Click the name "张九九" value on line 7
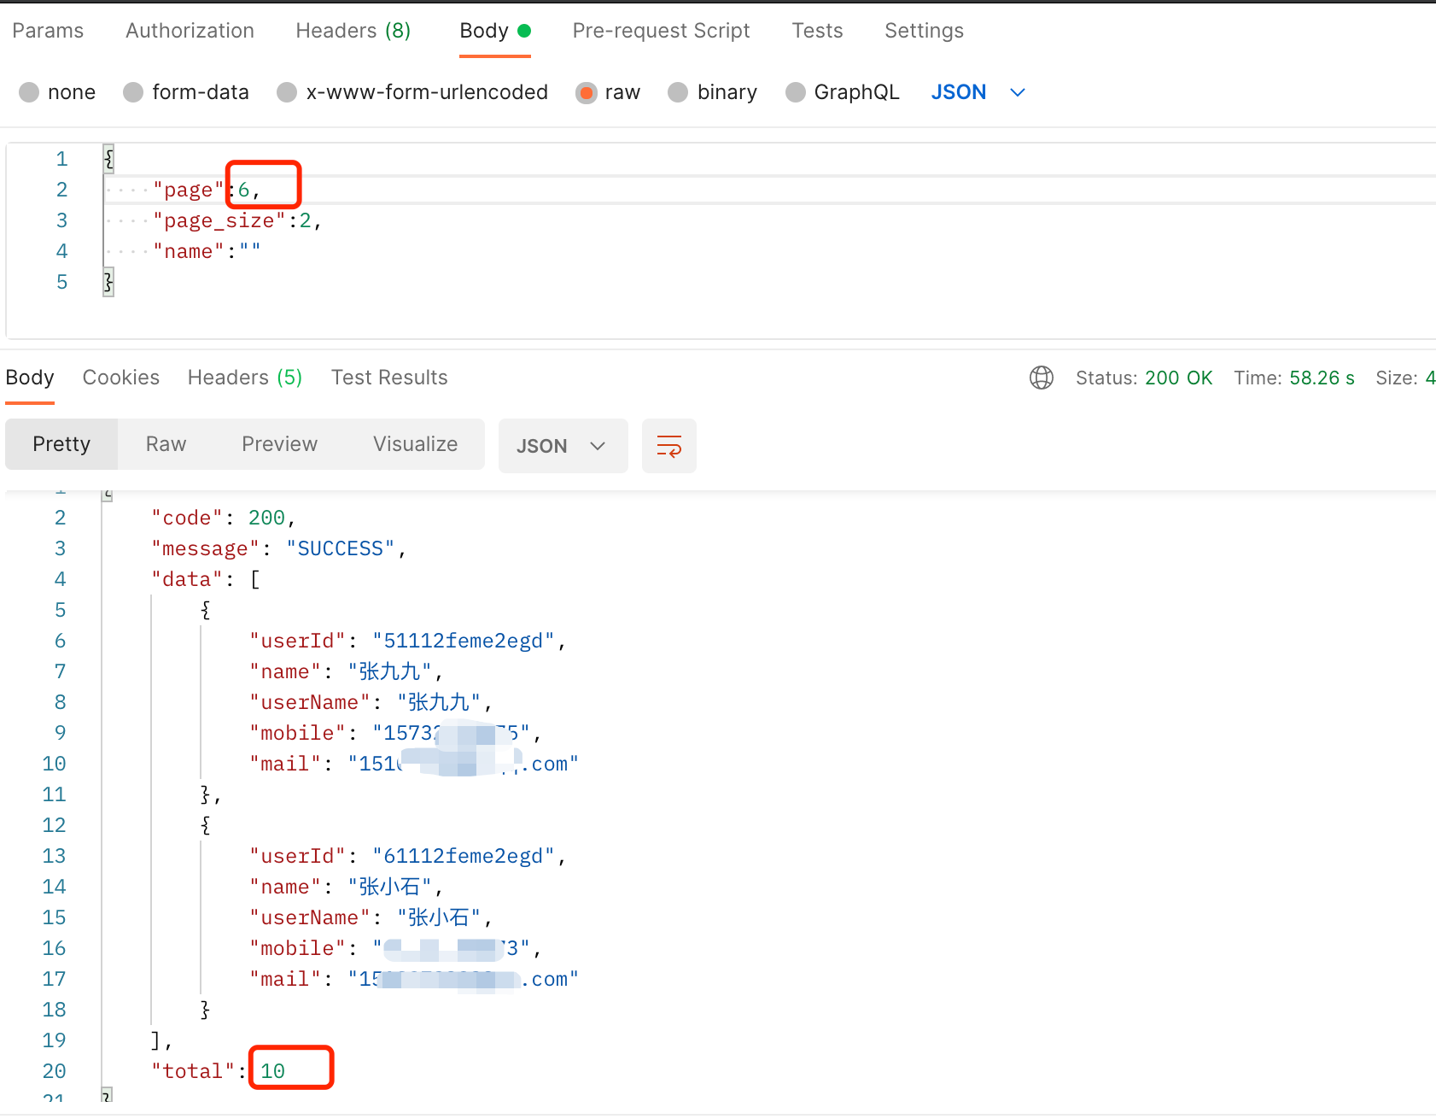The image size is (1436, 1119). tap(389, 671)
